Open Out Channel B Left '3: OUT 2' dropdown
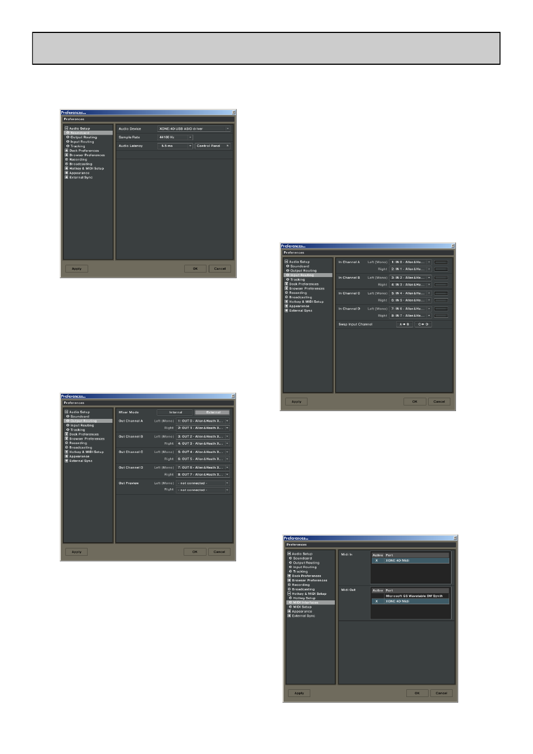 click(x=203, y=437)
